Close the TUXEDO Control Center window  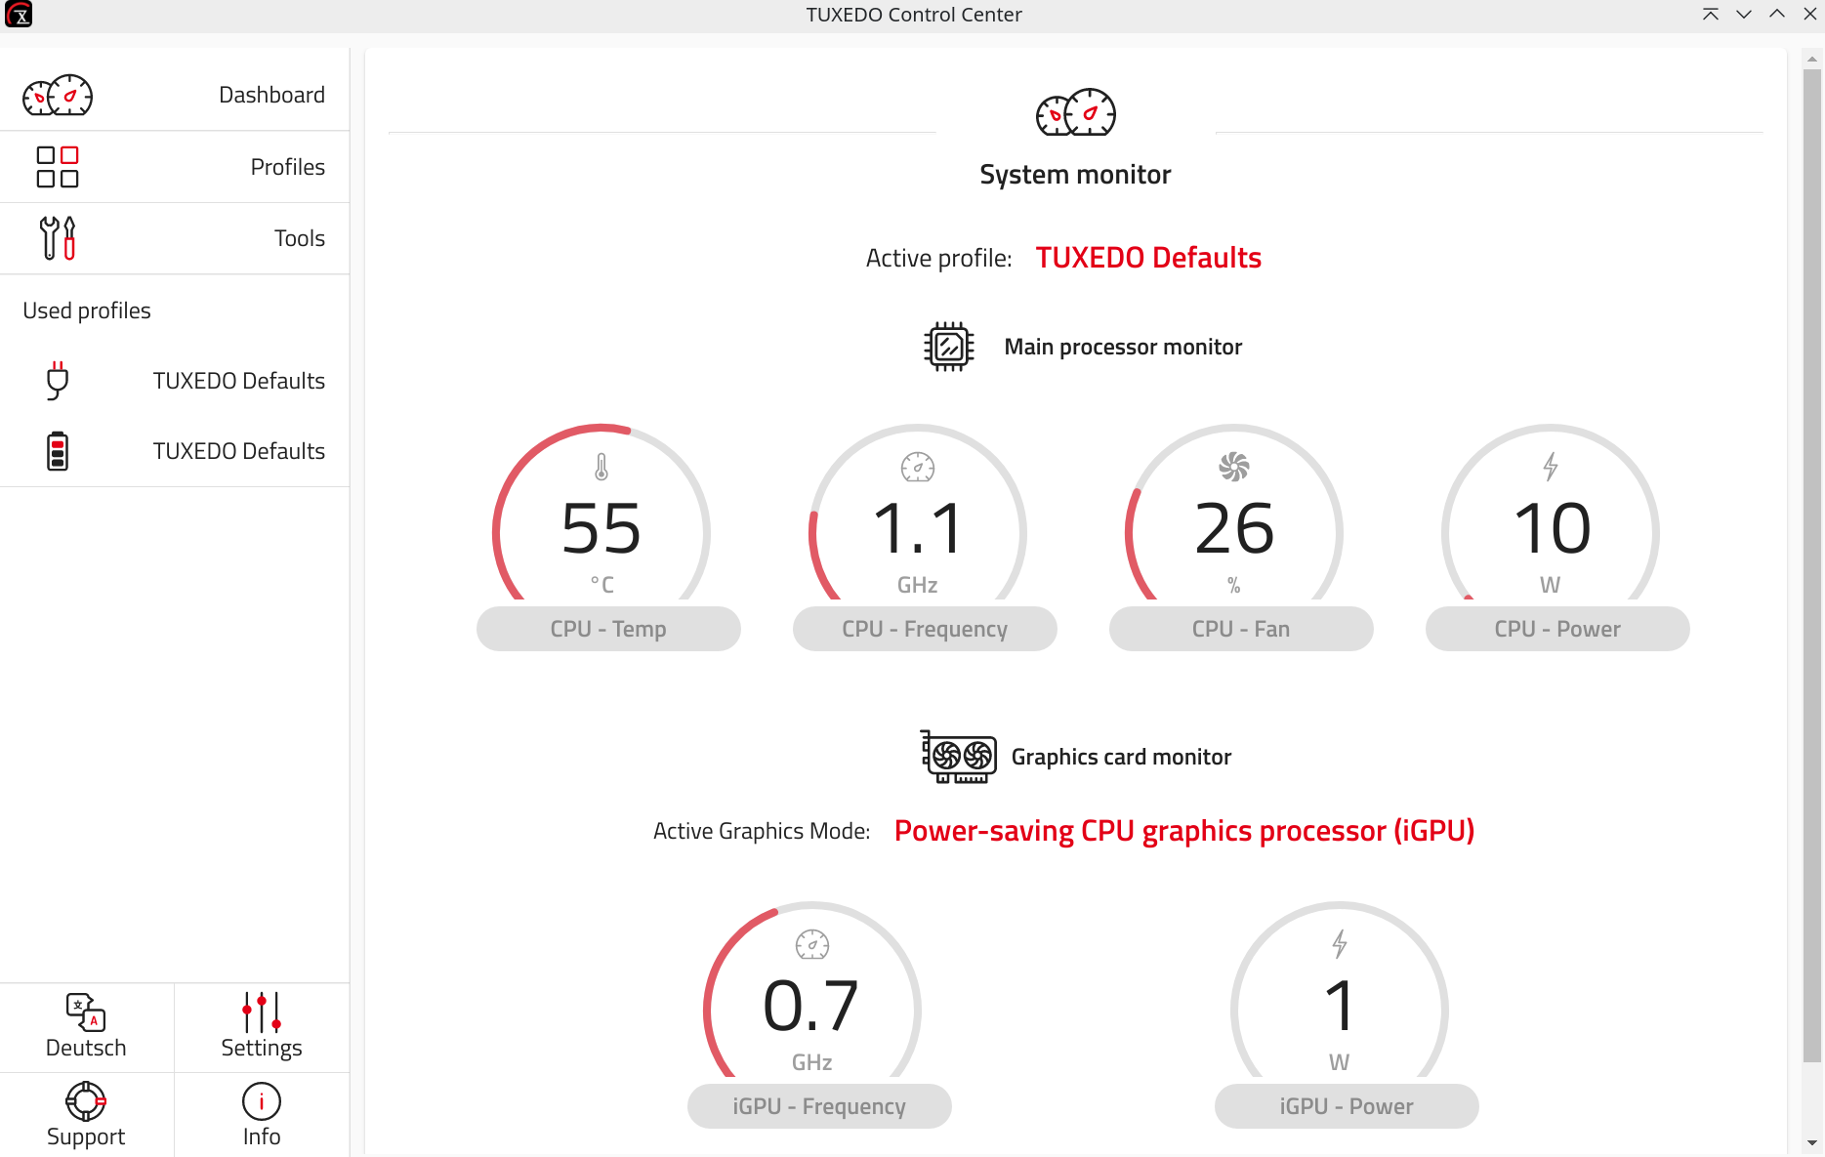(1809, 14)
